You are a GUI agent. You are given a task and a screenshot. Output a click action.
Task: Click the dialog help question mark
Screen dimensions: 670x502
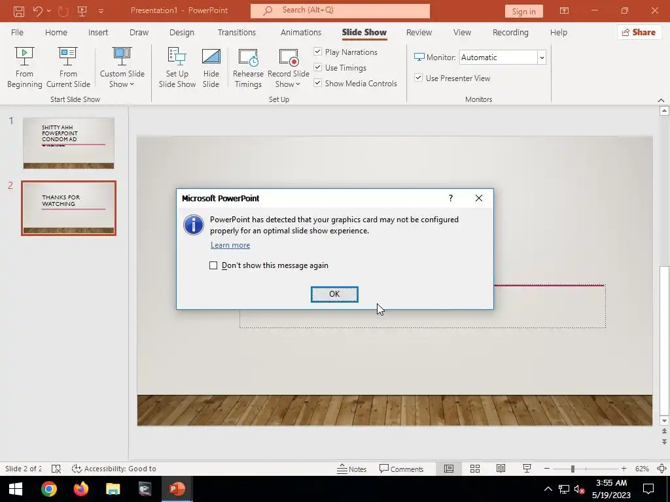(x=450, y=198)
